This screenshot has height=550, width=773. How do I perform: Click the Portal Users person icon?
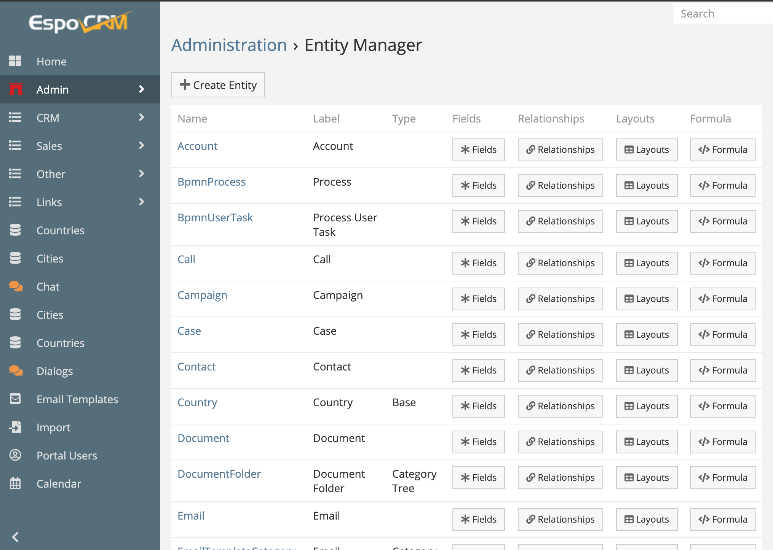tap(15, 455)
